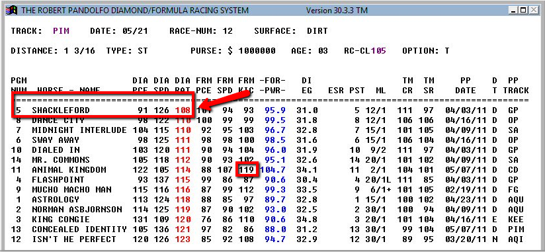Click Version 30.3.3 TM text in title bar
Screen dimensions: 545x252
[x=337, y=11]
